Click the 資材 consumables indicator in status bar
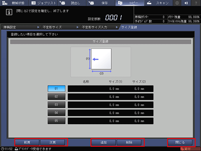 click(x=190, y=149)
